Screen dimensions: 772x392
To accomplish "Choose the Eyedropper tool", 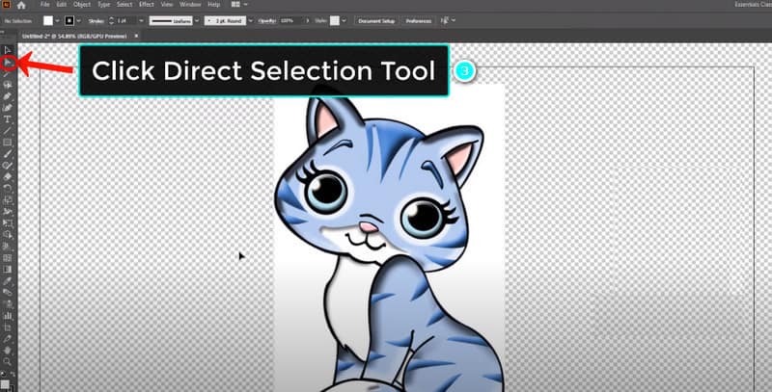I will (x=8, y=280).
